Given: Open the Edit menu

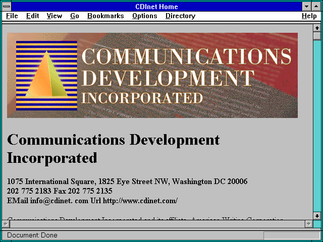Looking at the screenshot, I should coord(32,16).
